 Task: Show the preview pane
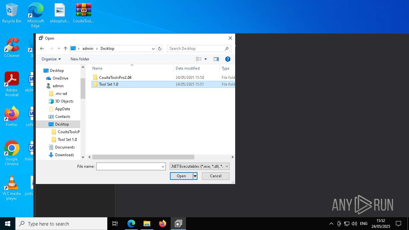pos(216,59)
